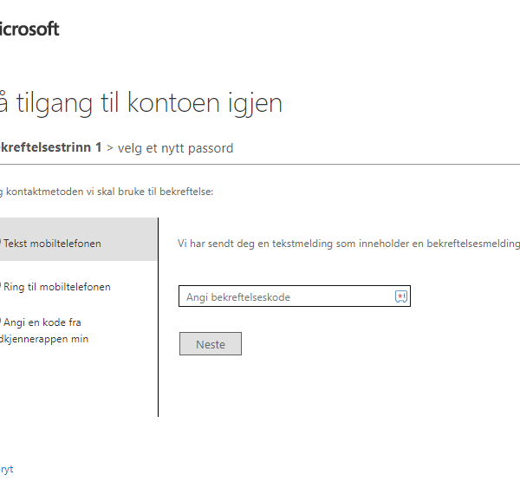
Task: Click the velg et nytt passord step
Action: pyautogui.click(x=175, y=148)
